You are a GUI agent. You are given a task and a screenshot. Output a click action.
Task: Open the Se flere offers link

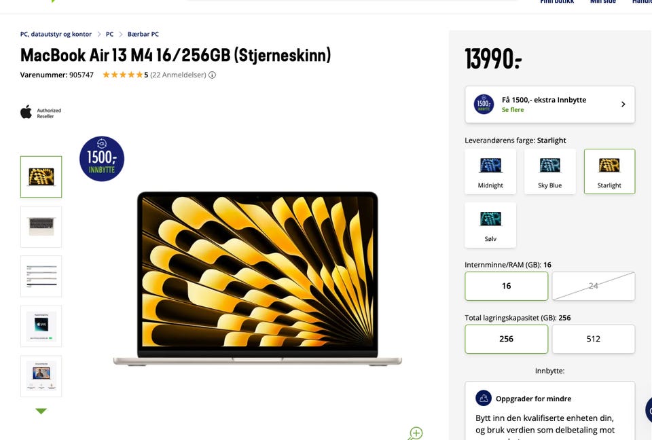[x=513, y=110]
